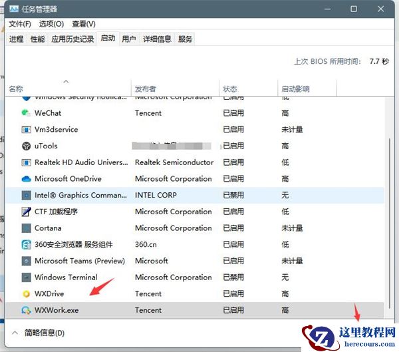Sort by the 发布者 column header
Screen dimensions: 399x352
click(x=175, y=88)
